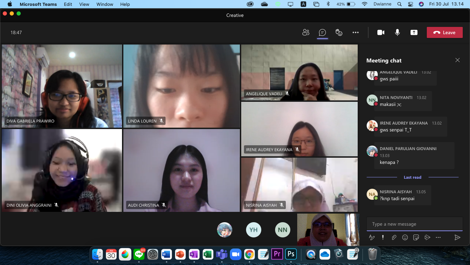Select Diva Gabriela Prawiro's video tile

62,86
